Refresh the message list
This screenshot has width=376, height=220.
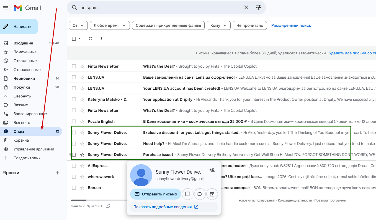click(91, 39)
